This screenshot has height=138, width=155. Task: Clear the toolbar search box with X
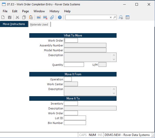(111, 17)
